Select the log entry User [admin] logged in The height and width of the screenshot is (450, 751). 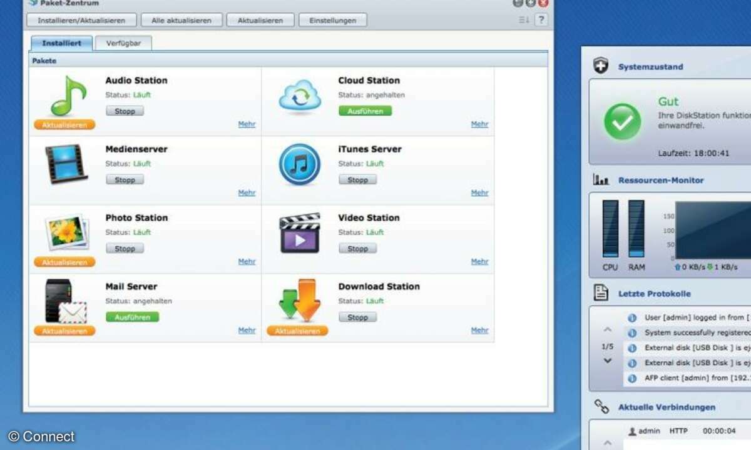(687, 317)
